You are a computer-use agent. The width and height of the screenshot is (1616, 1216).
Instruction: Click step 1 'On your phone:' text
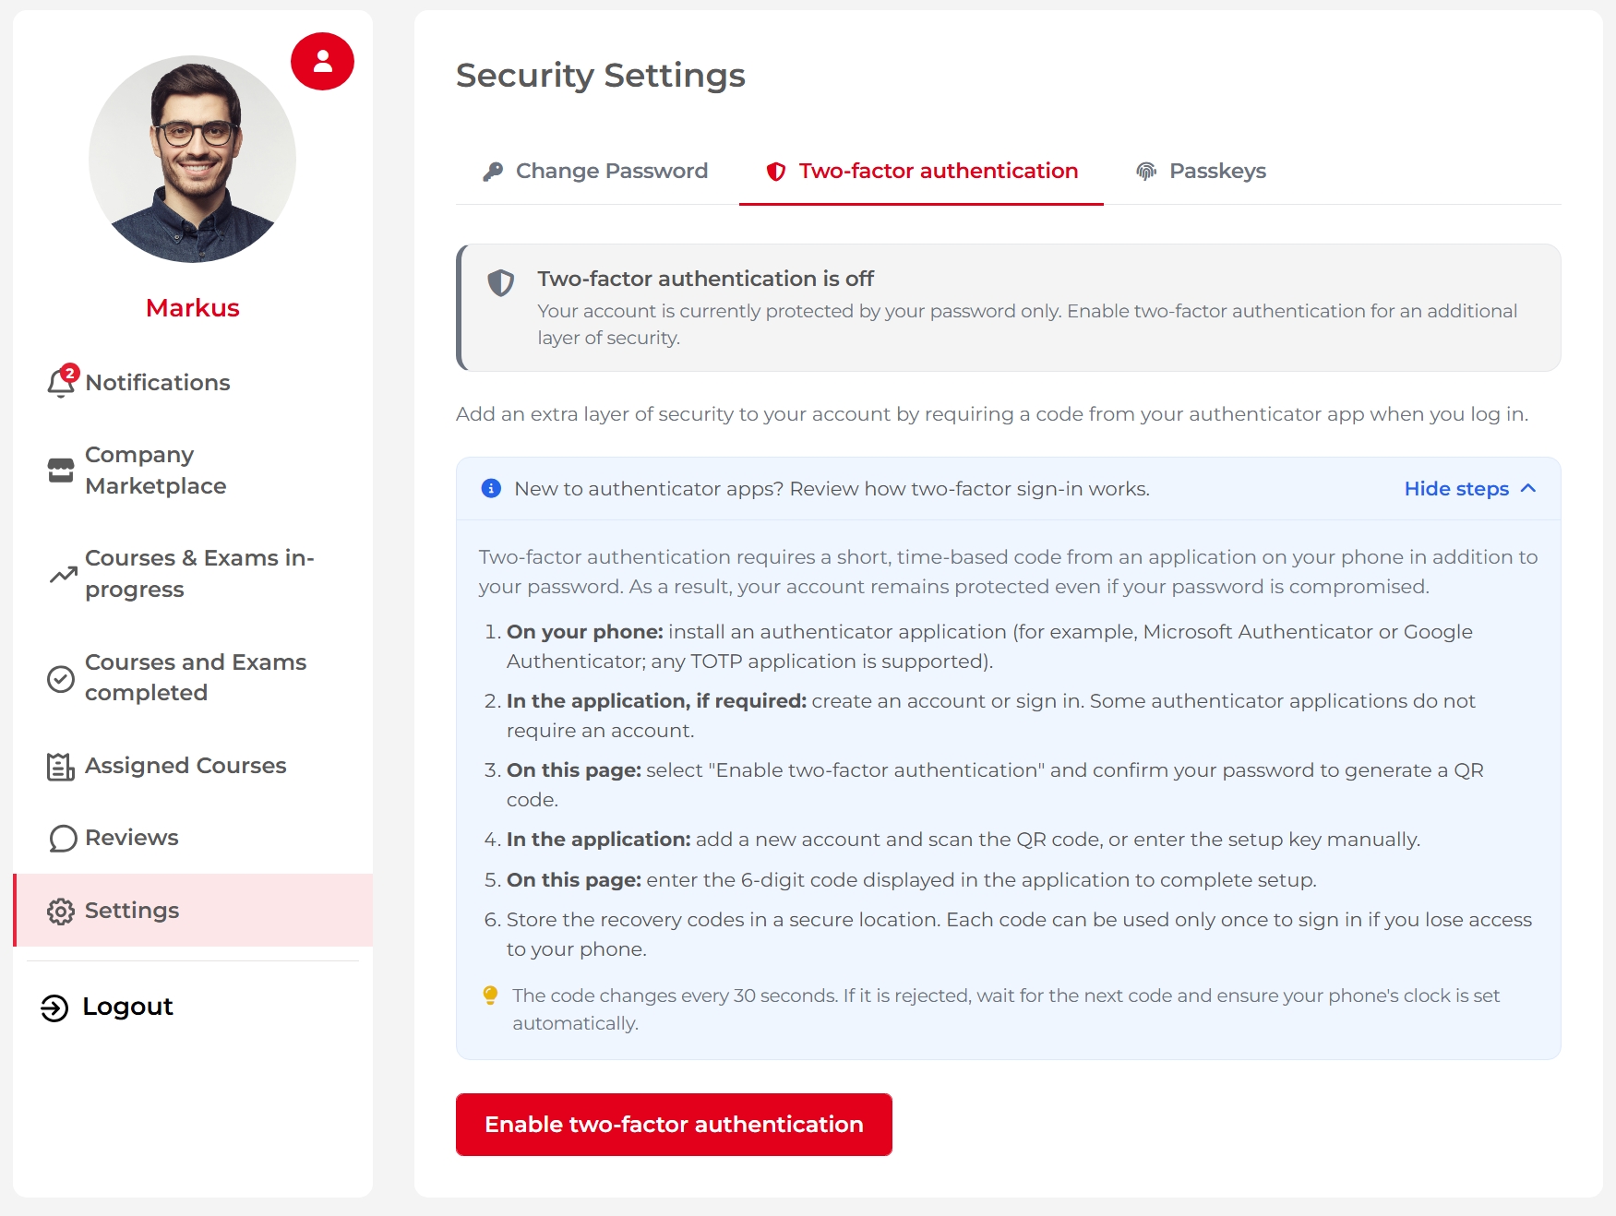pyautogui.click(x=585, y=632)
